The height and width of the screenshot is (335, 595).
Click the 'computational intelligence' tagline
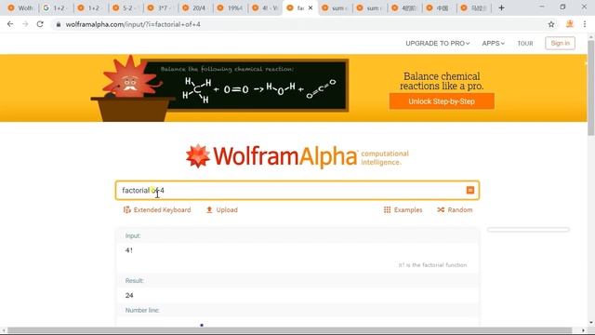coord(385,157)
